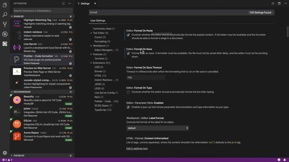Open the Search view in activity bar

[x=5, y=14]
